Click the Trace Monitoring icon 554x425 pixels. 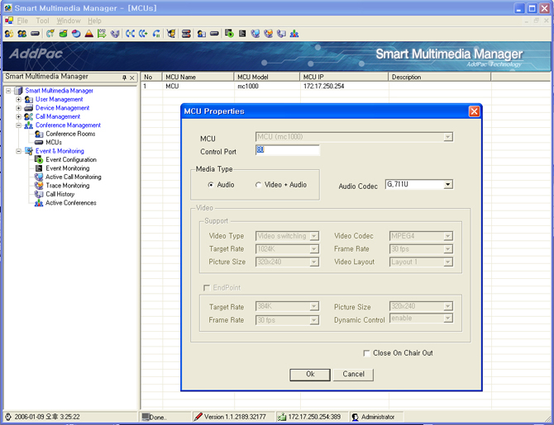pyautogui.click(x=39, y=186)
